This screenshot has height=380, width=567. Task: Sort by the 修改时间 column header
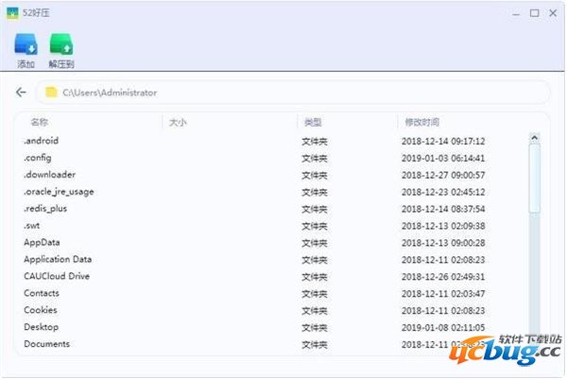click(422, 123)
